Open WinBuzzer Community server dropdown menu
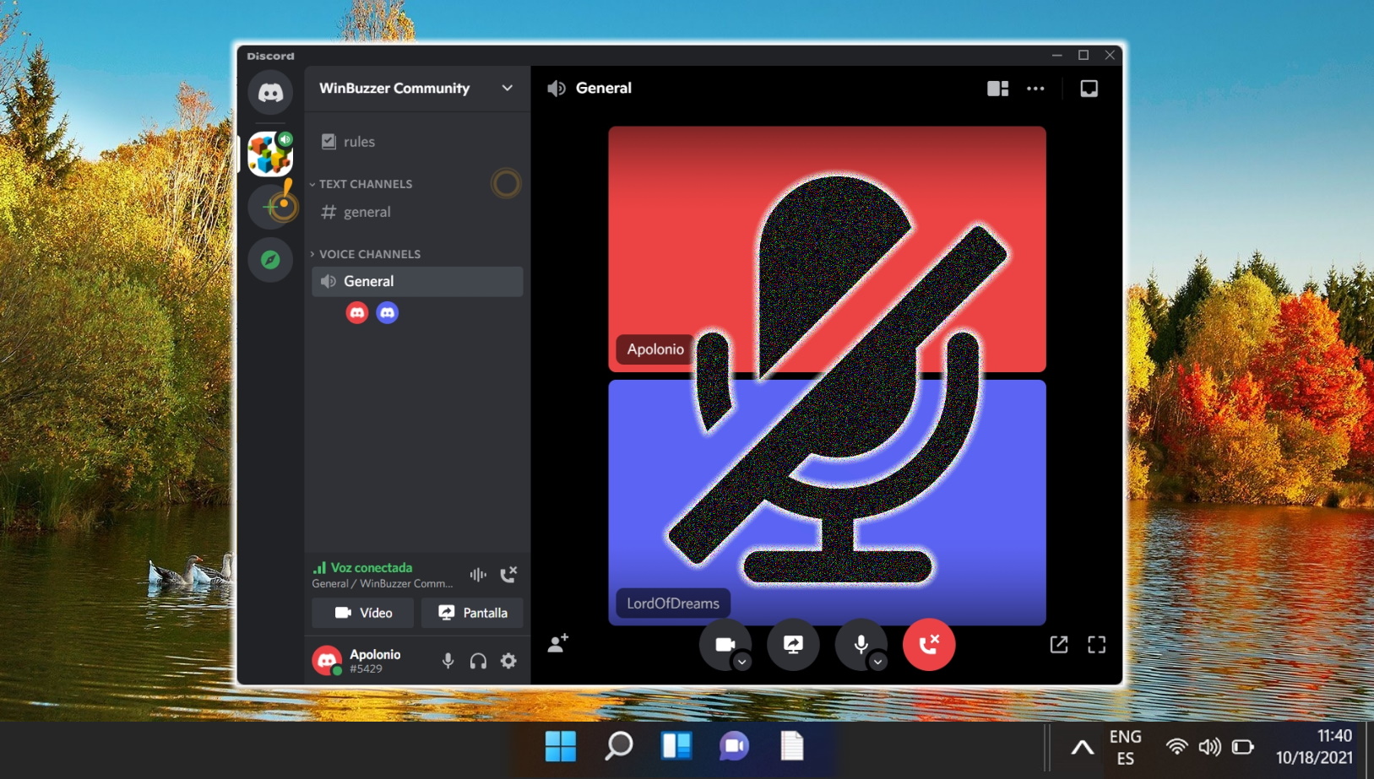The width and height of the screenshot is (1374, 779). 507,88
